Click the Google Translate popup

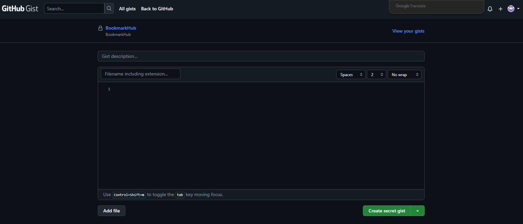(436, 6)
